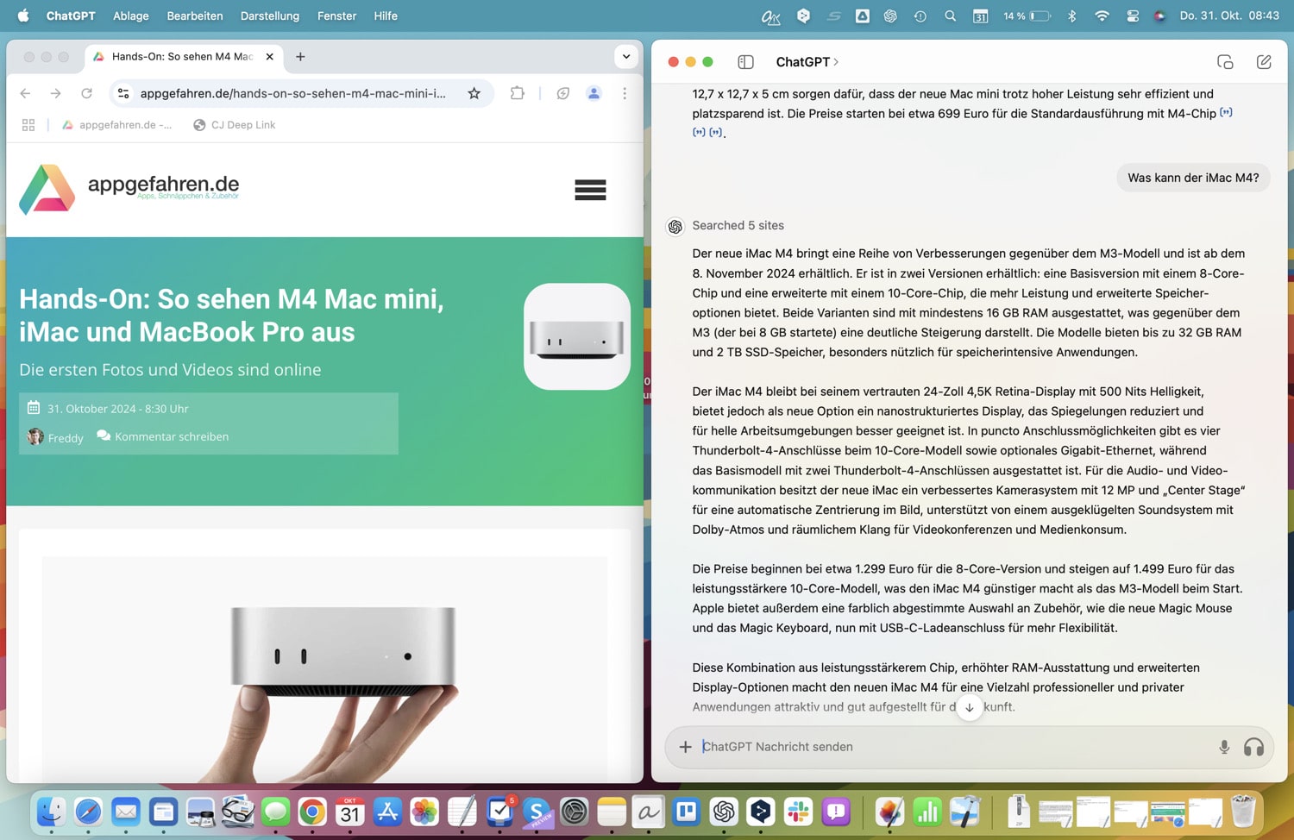Open the Chrome three-dot menu
1294x840 pixels.
tap(625, 93)
